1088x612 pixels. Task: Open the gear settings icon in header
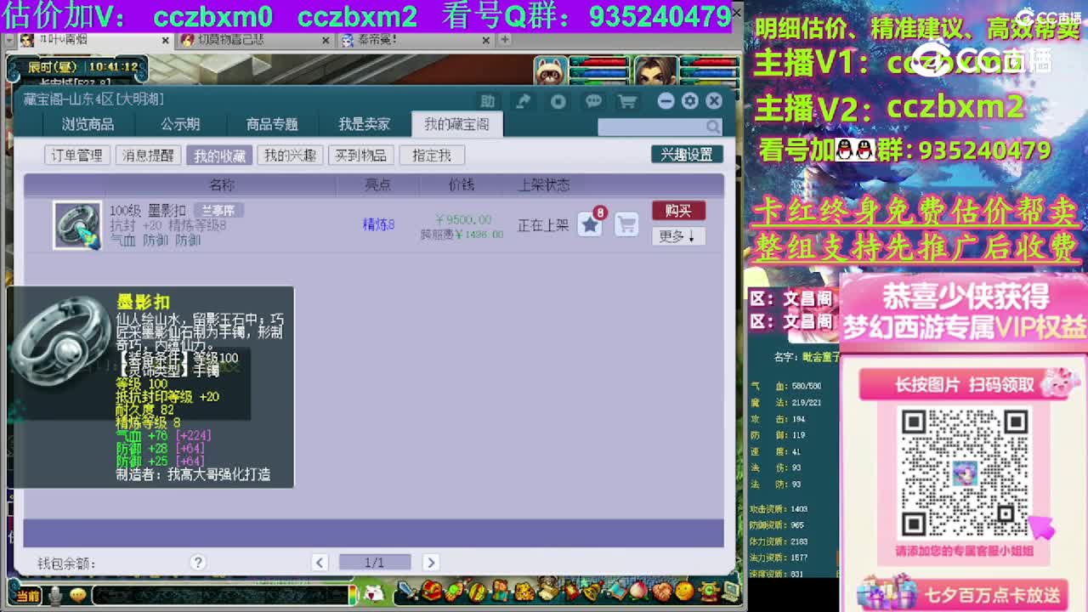pos(690,101)
